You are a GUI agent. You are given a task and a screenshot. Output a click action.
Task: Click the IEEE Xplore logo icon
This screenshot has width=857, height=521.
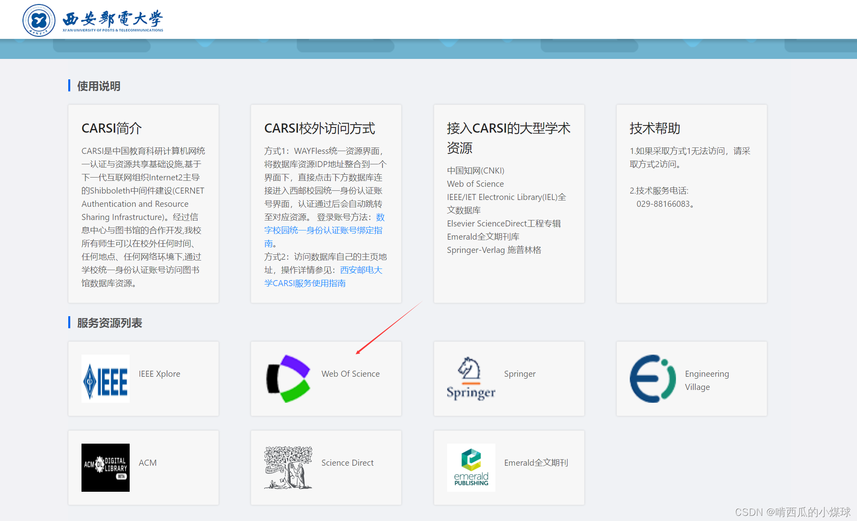click(105, 379)
